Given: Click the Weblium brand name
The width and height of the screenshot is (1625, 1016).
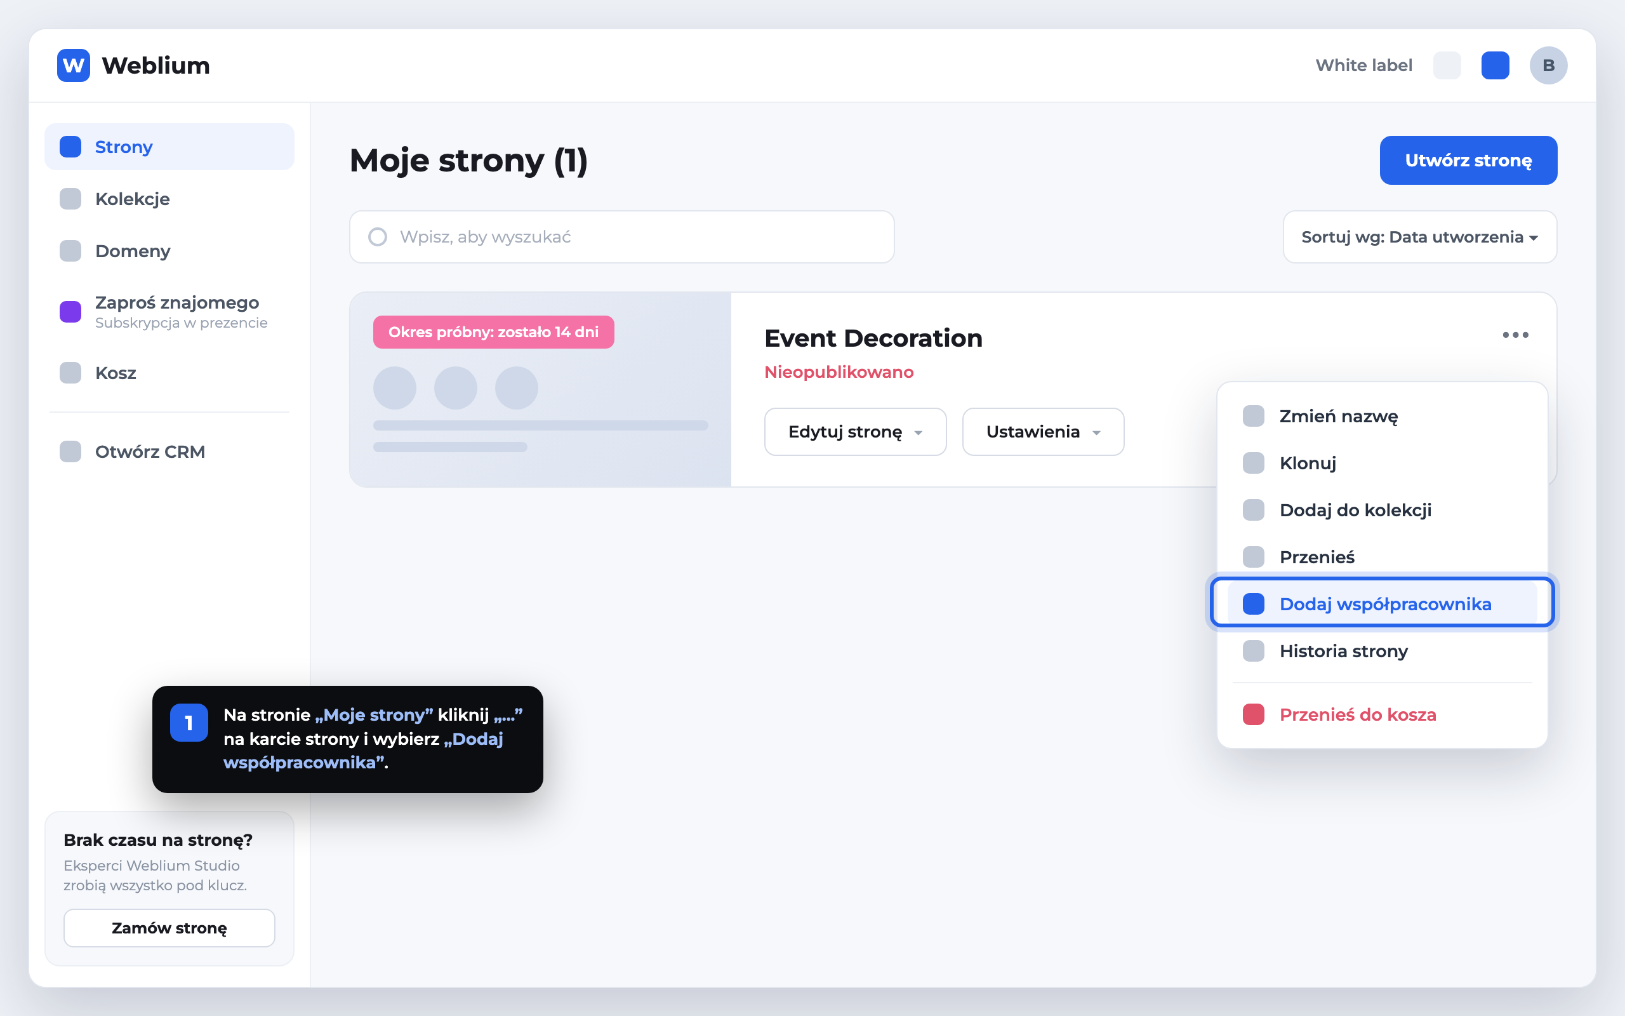Looking at the screenshot, I should tap(156, 65).
